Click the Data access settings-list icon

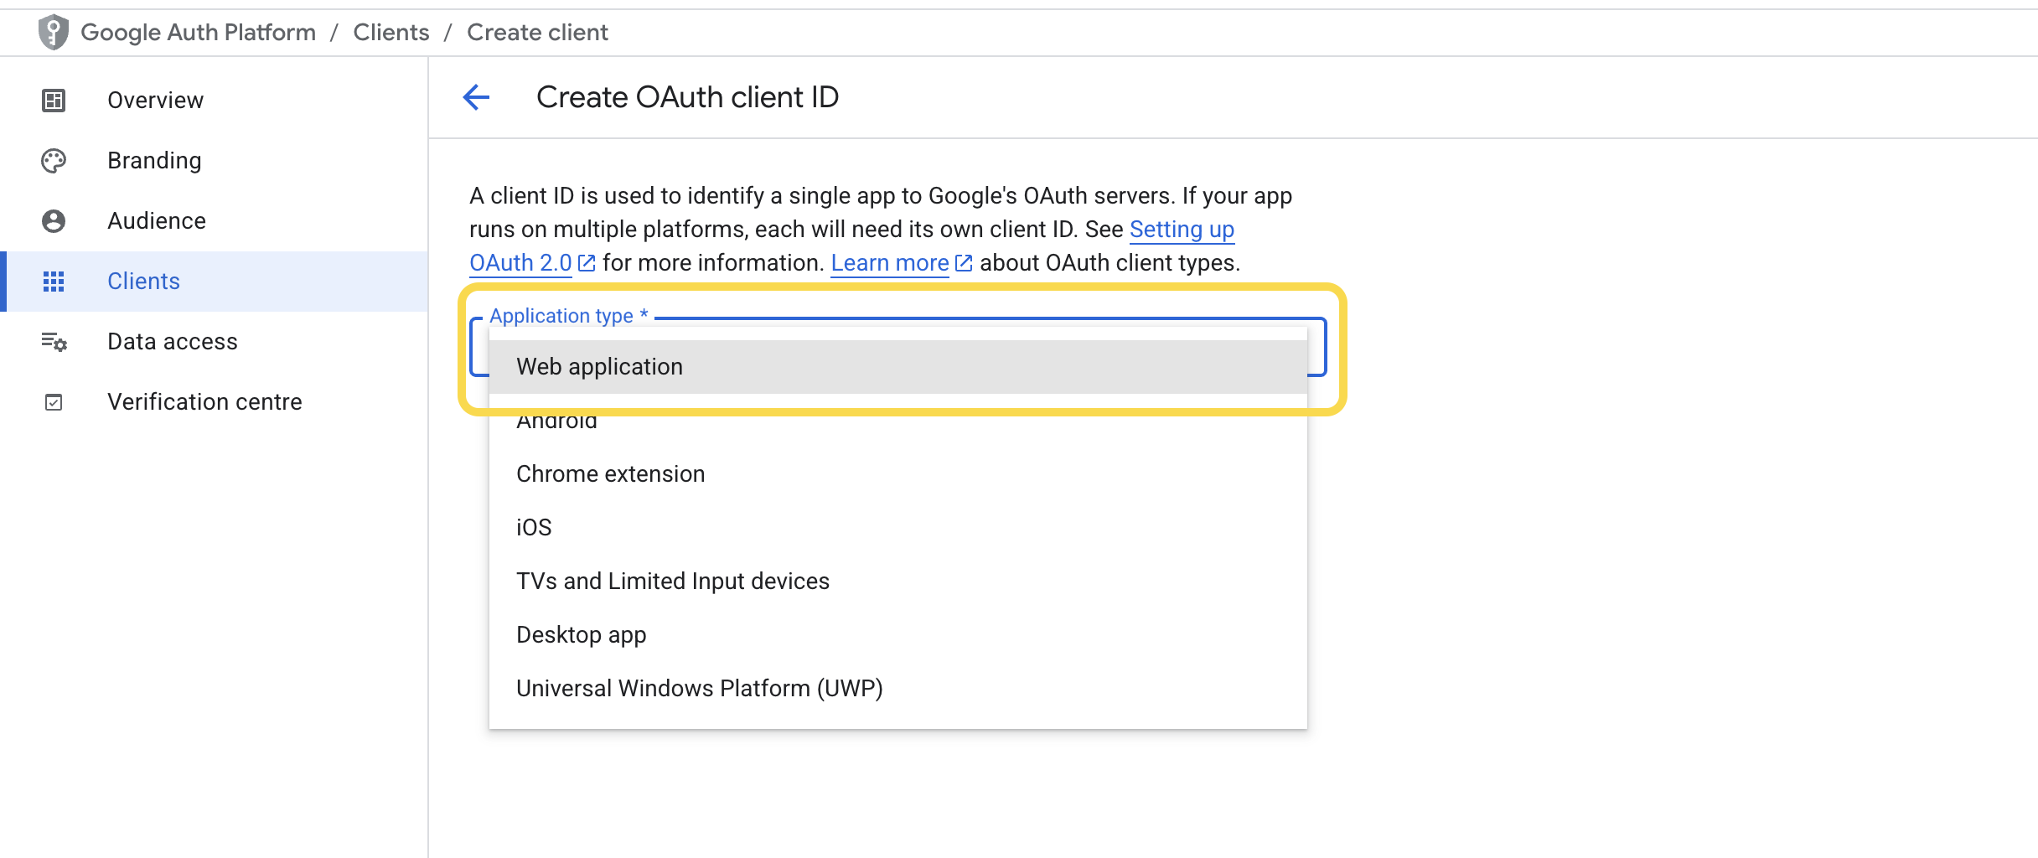[x=54, y=342]
